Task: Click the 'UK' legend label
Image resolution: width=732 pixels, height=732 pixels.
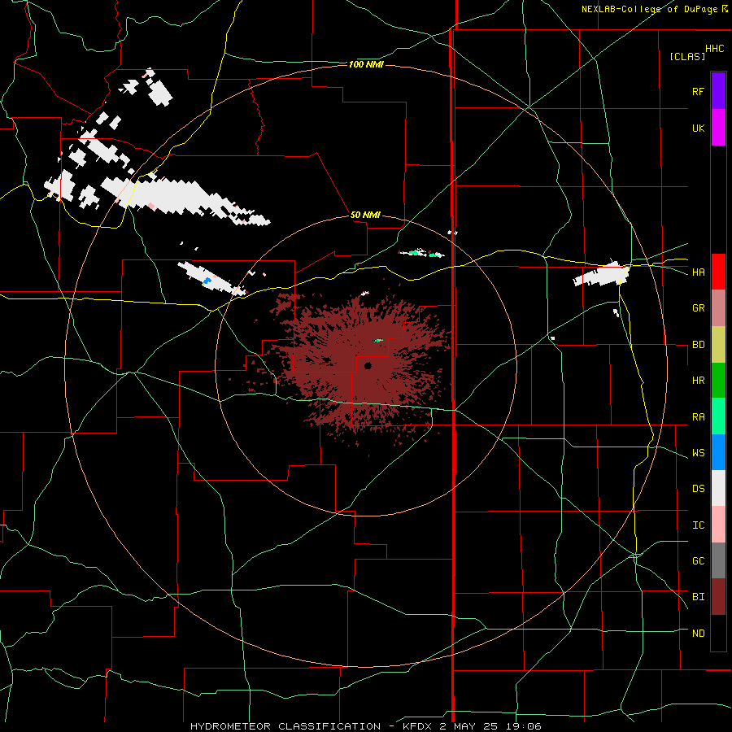Action: [x=698, y=128]
